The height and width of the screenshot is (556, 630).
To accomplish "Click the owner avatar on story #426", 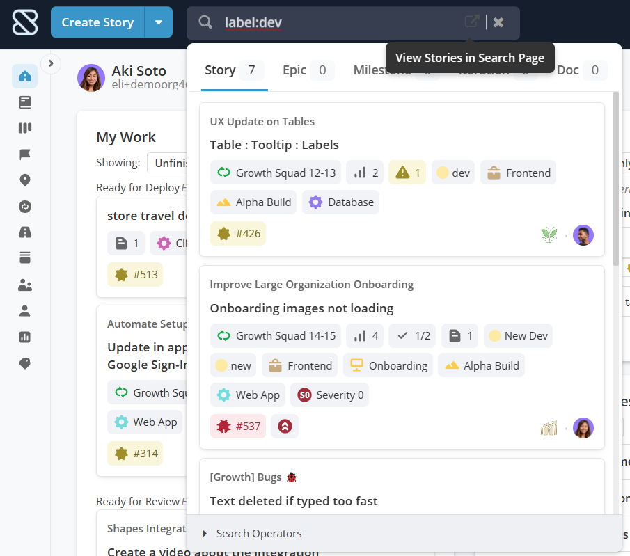I will coord(583,235).
